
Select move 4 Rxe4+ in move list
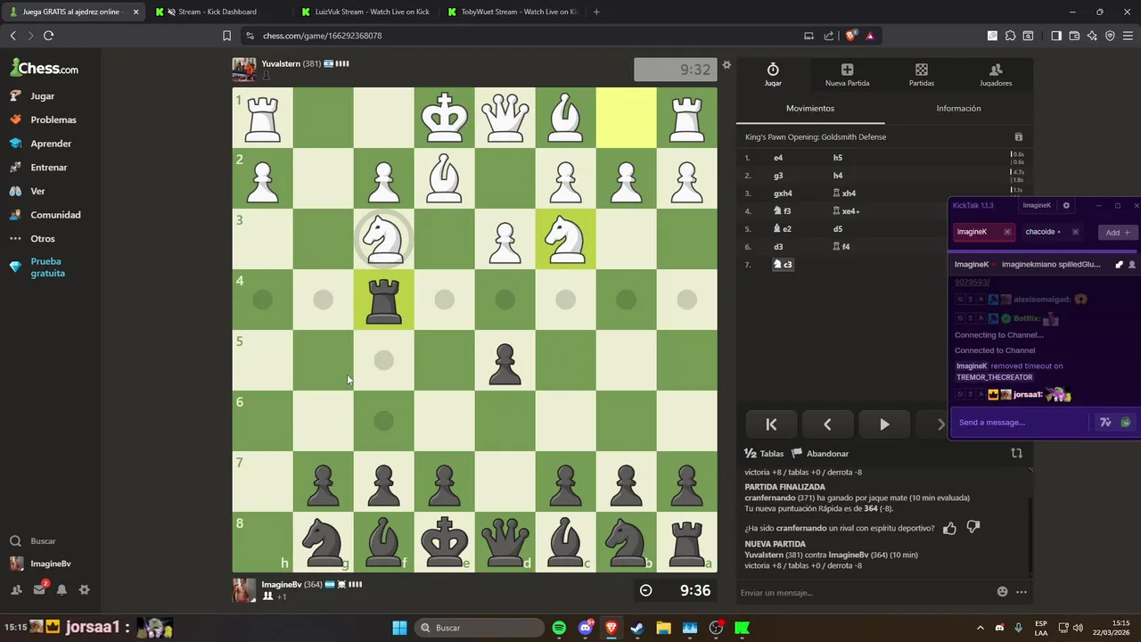point(846,210)
